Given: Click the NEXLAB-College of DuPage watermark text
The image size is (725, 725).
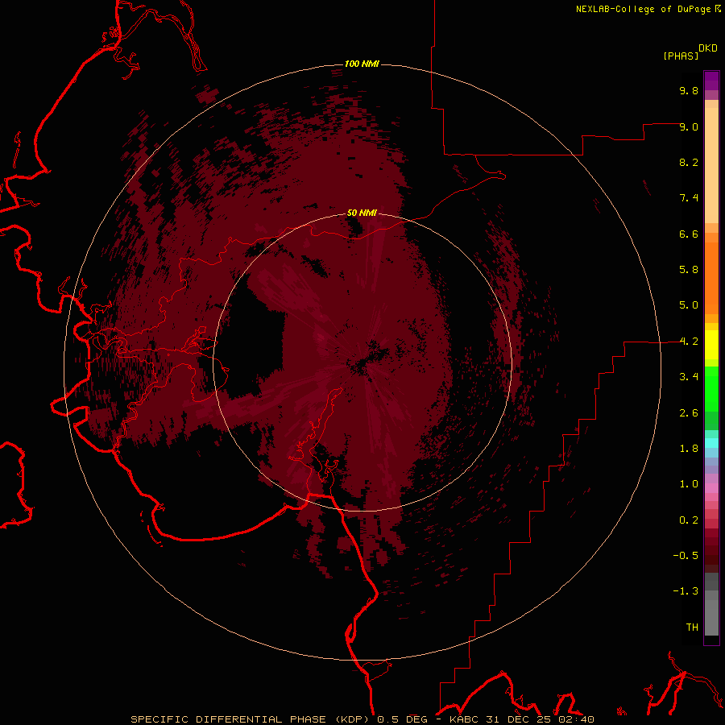Looking at the screenshot, I should click(644, 9).
